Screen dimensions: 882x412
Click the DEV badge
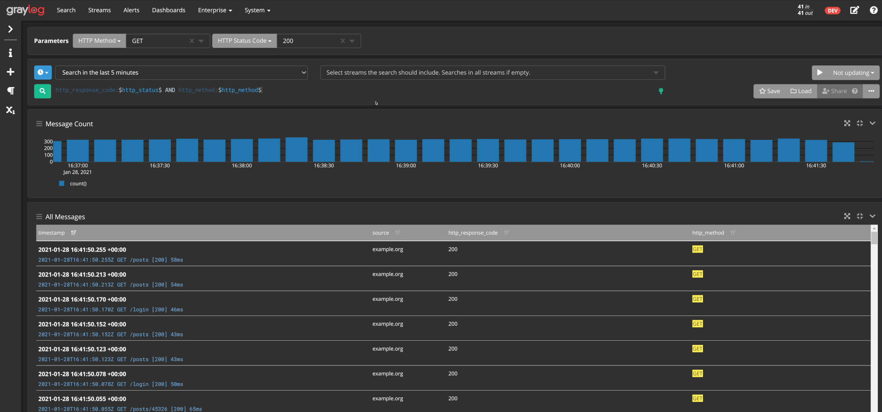point(833,10)
